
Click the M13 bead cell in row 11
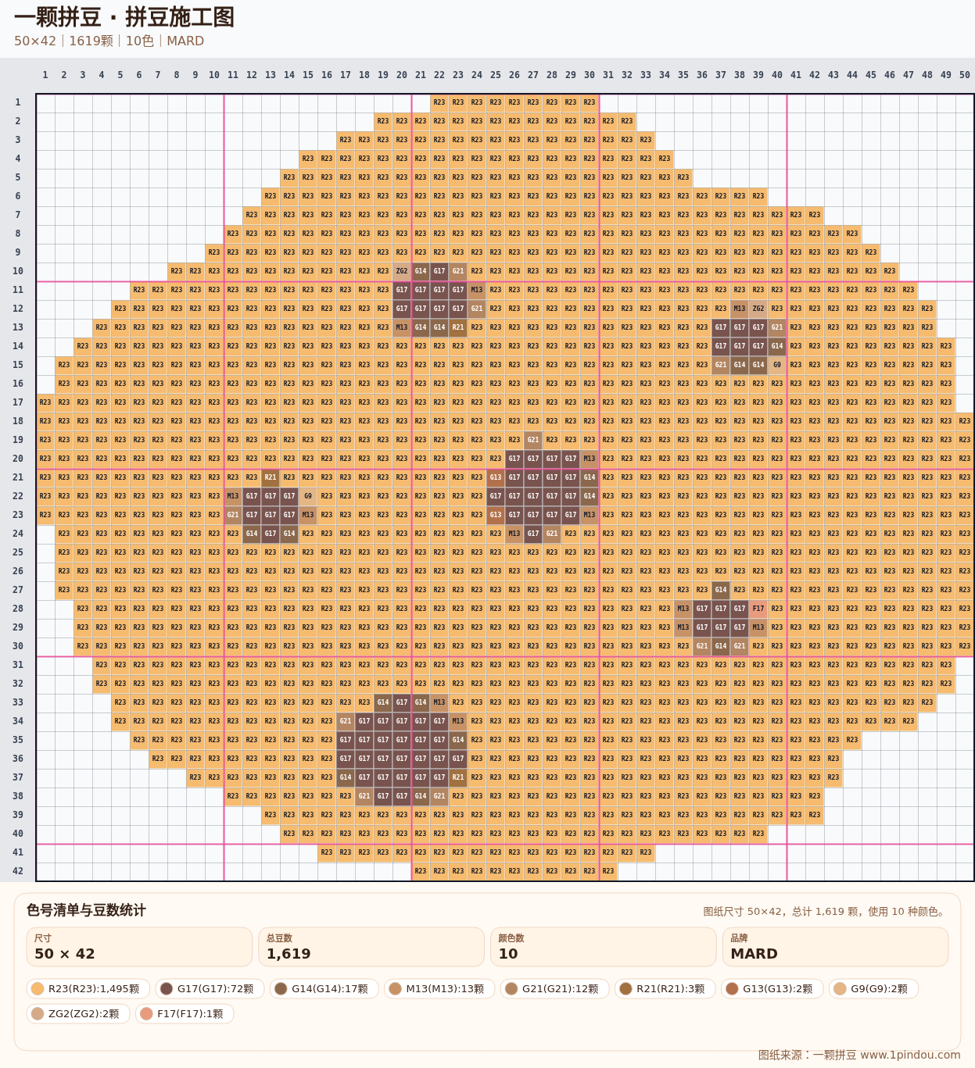pyautogui.click(x=477, y=290)
